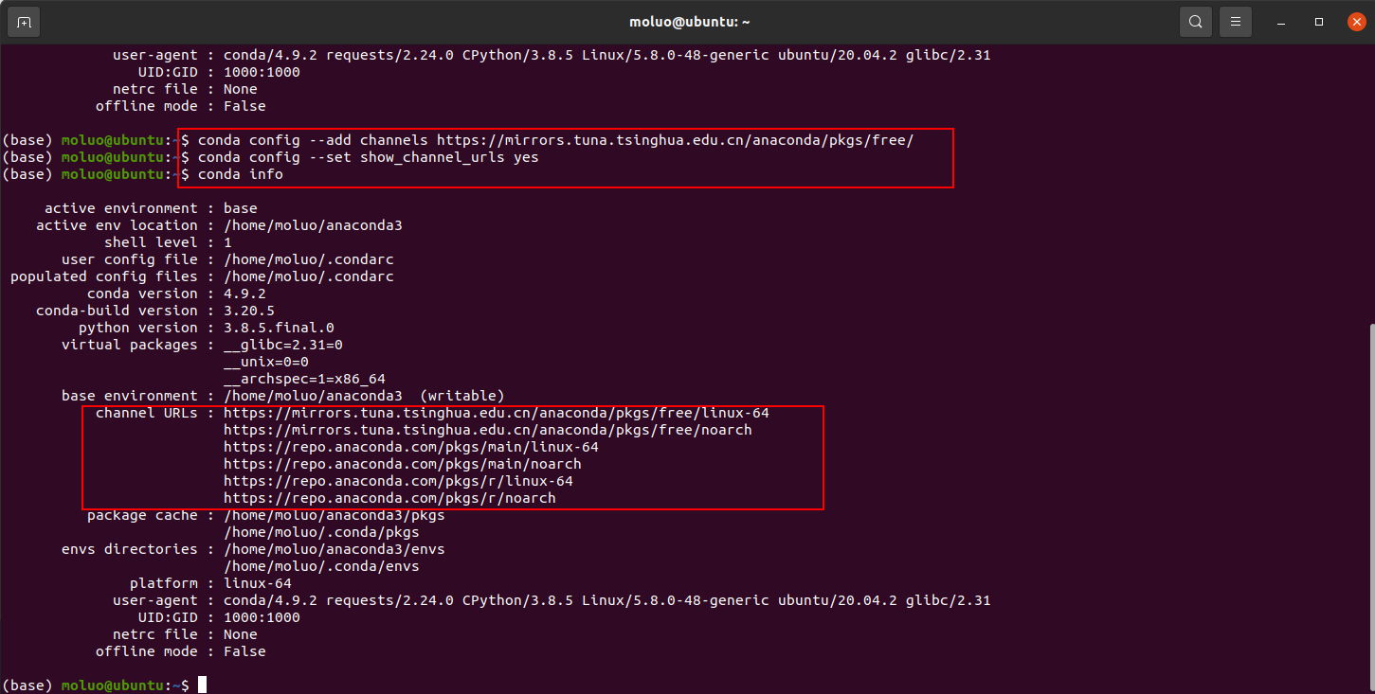The height and width of the screenshot is (694, 1375).
Task: Click the platform value linux-64
Action: (258, 583)
